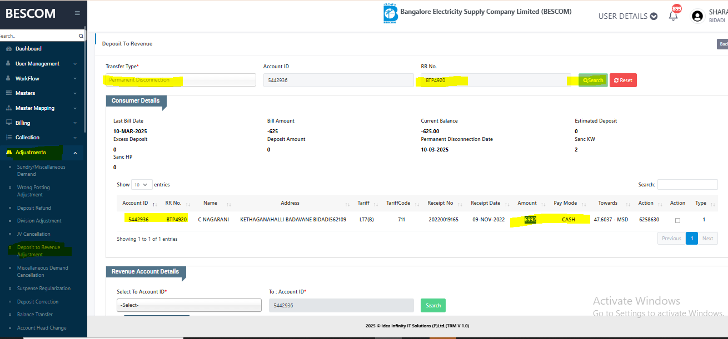Sort the table by TariffCode column
Screen dimensions: 728x339
click(x=402, y=203)
